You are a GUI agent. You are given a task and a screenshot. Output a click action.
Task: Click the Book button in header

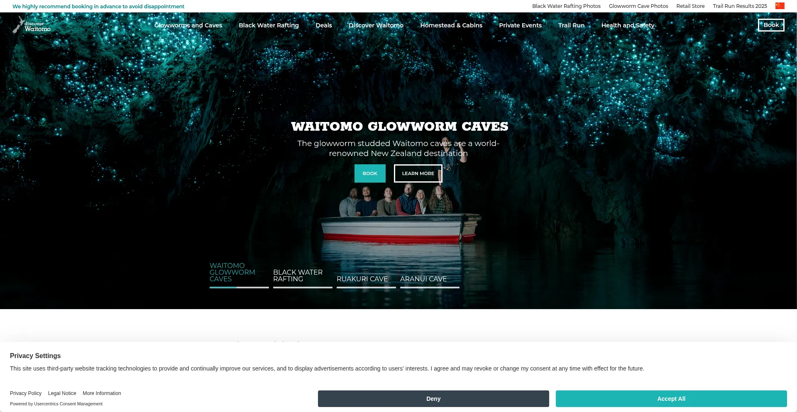click(x=771, y=25)
